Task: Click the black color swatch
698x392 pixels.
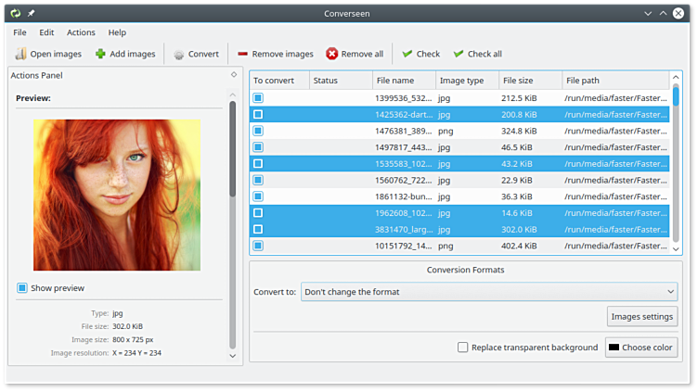Action: (x=614, y=348)
